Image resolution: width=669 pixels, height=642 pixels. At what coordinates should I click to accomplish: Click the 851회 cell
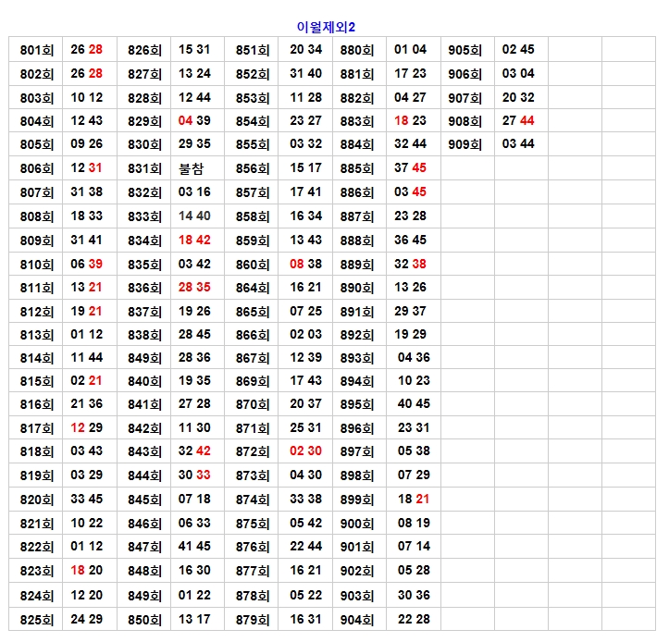(253, 50)
